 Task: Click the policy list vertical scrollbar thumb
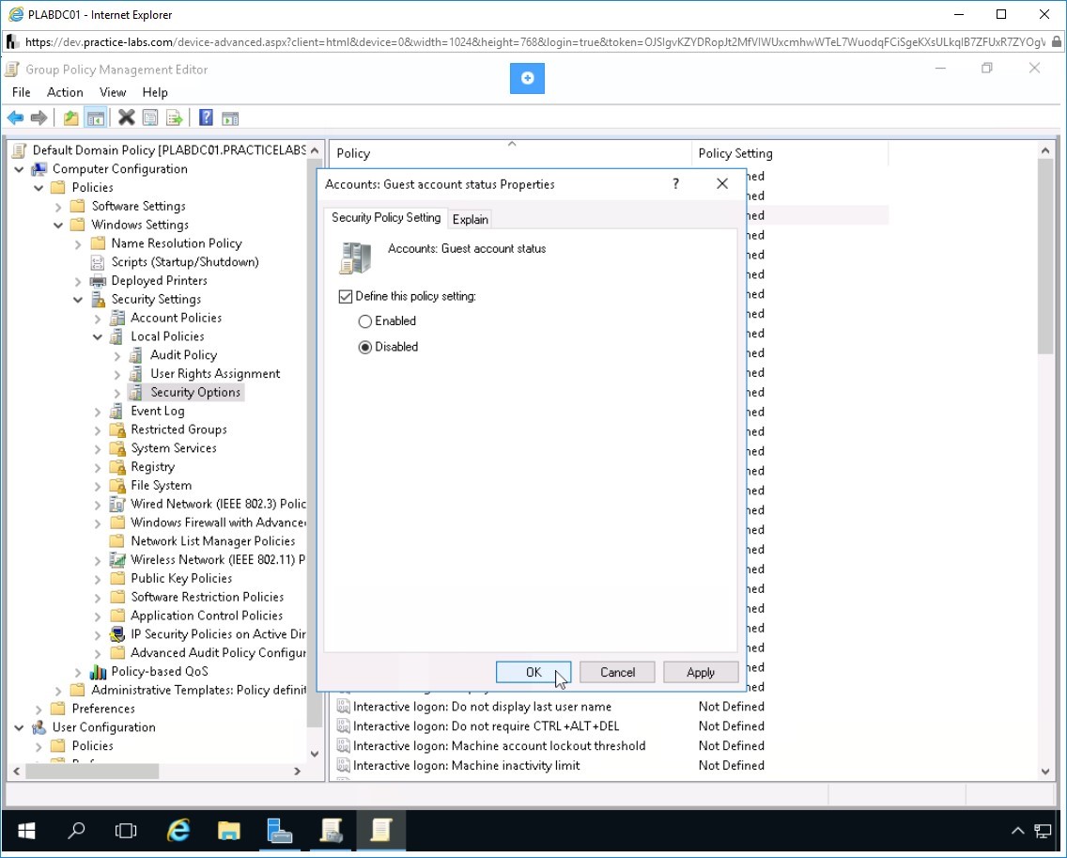(1045, 257)
